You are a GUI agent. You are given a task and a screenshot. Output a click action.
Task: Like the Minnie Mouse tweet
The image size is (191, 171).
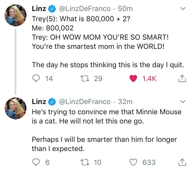[133, 162]
